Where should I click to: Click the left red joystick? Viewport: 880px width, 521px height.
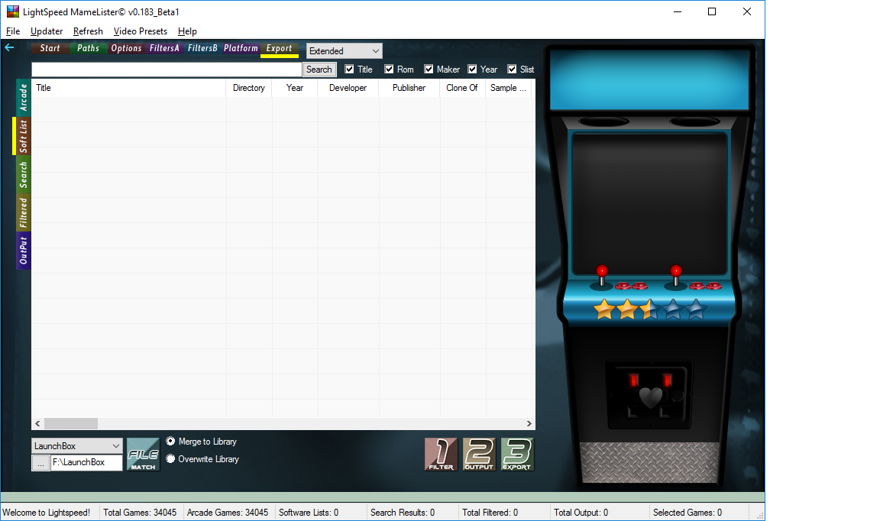(602, 277)
